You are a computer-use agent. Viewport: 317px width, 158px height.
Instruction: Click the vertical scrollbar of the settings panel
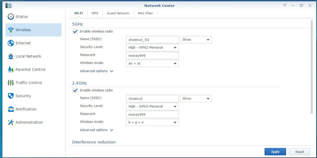tap(312, 67)
